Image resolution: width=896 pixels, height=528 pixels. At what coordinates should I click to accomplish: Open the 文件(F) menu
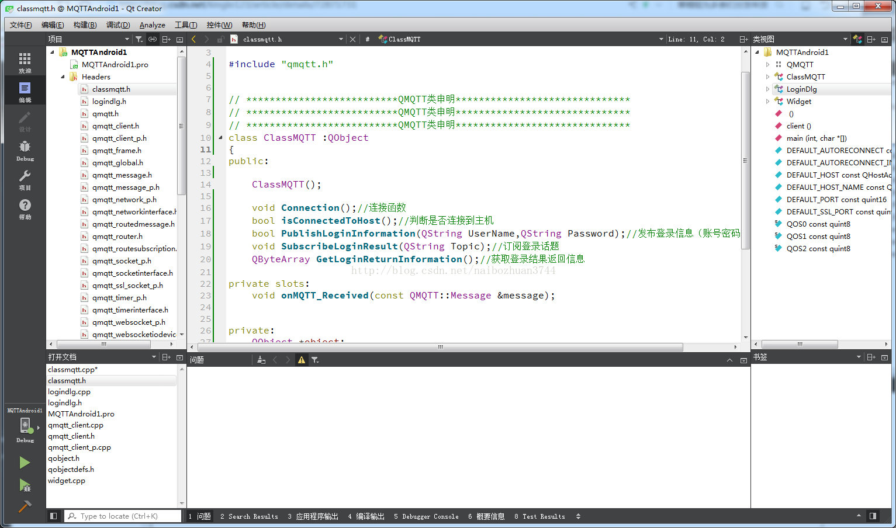[x=21, y=25]
